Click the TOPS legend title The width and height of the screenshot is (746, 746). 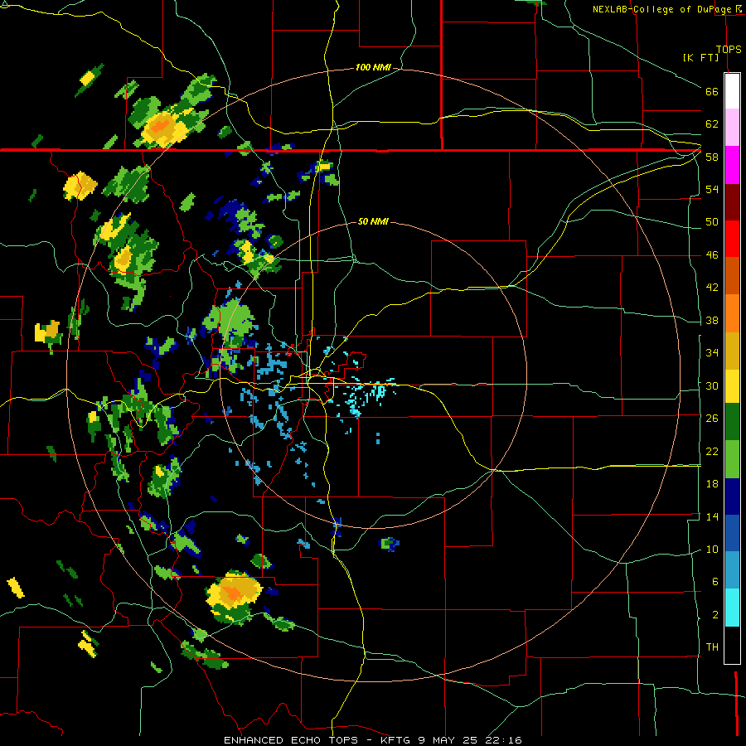coord(729,50)
